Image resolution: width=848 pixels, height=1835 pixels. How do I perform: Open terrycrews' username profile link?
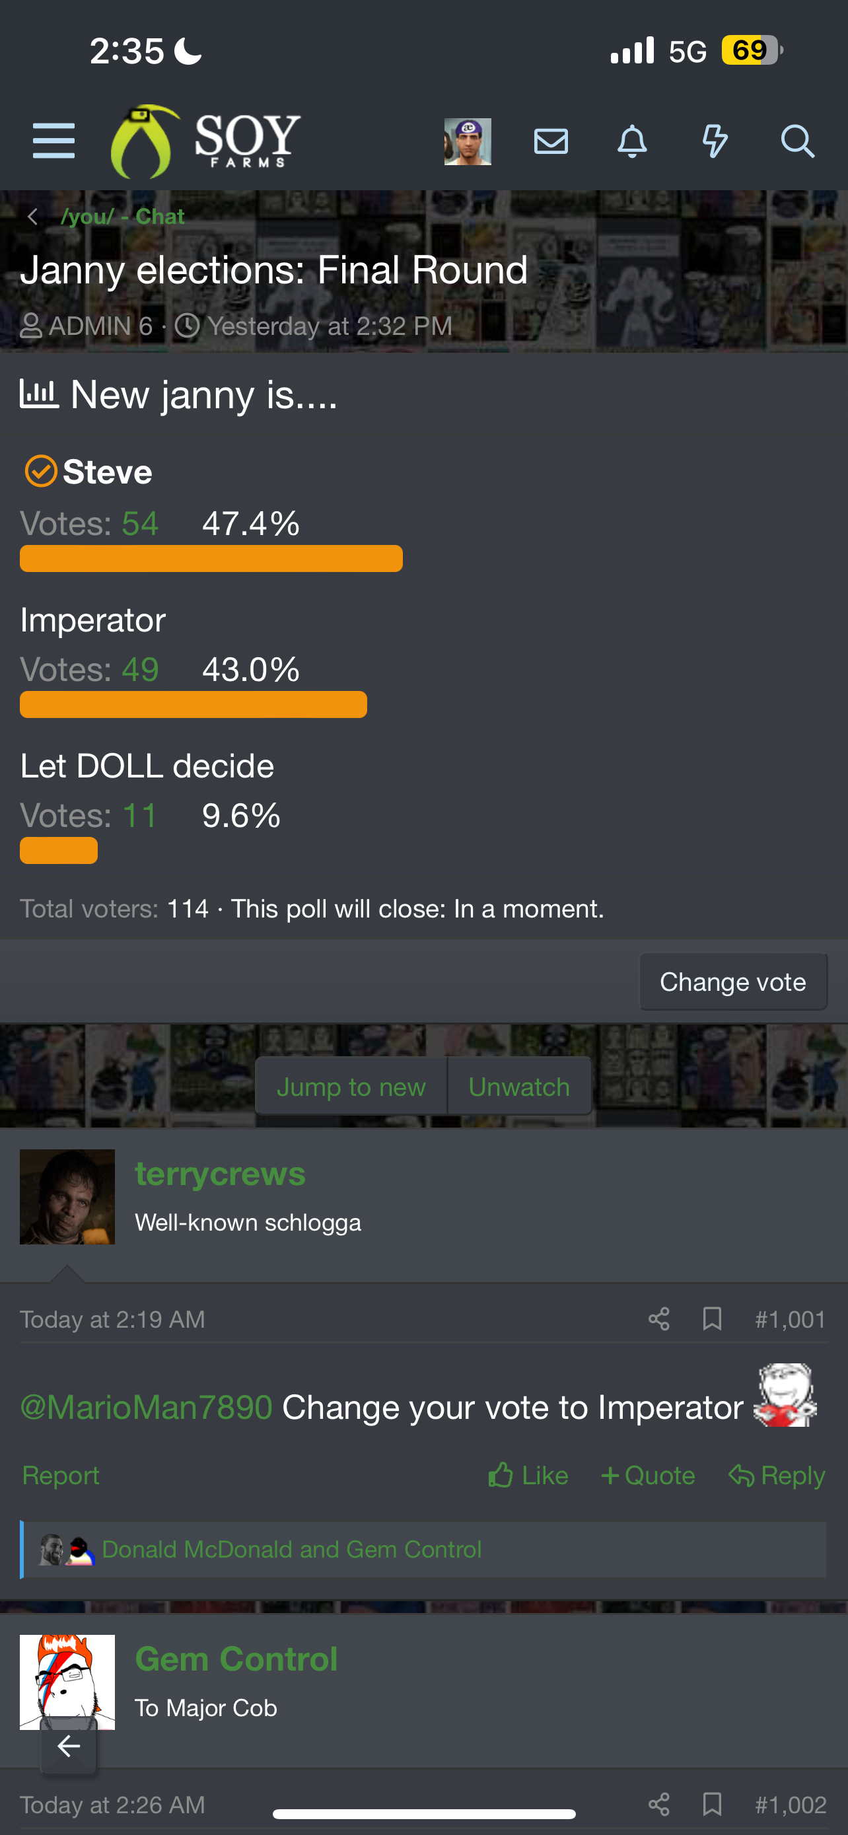[x=220, y=1174]
